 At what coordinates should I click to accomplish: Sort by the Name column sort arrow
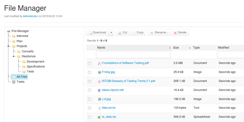[x=170, y=48]
